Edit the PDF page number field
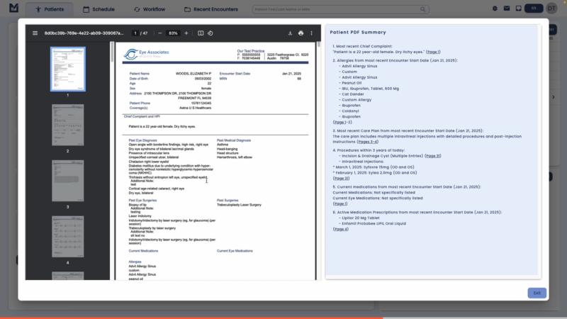567x319 pixels. point(135,33)
